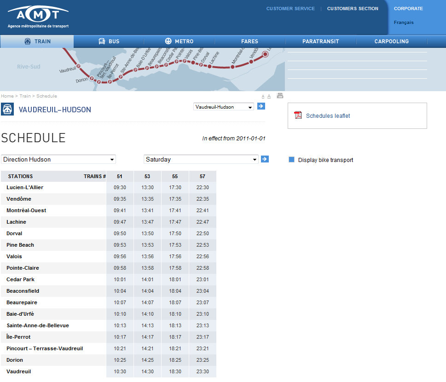Screen dimensions: 446x382
Task: Go to CUSTOMERS SECTION
Action: [x=353, y=9]
